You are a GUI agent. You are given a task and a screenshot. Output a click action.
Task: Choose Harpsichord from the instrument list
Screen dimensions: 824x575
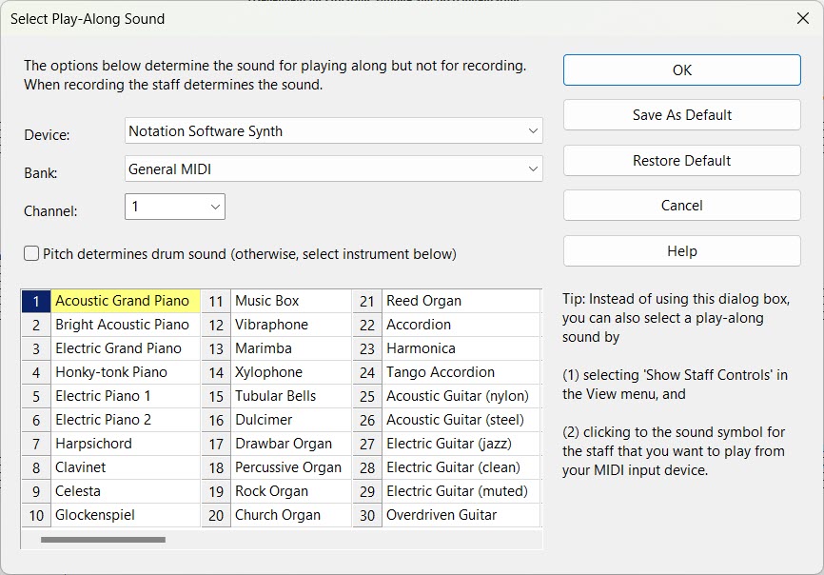click(93, 444)
